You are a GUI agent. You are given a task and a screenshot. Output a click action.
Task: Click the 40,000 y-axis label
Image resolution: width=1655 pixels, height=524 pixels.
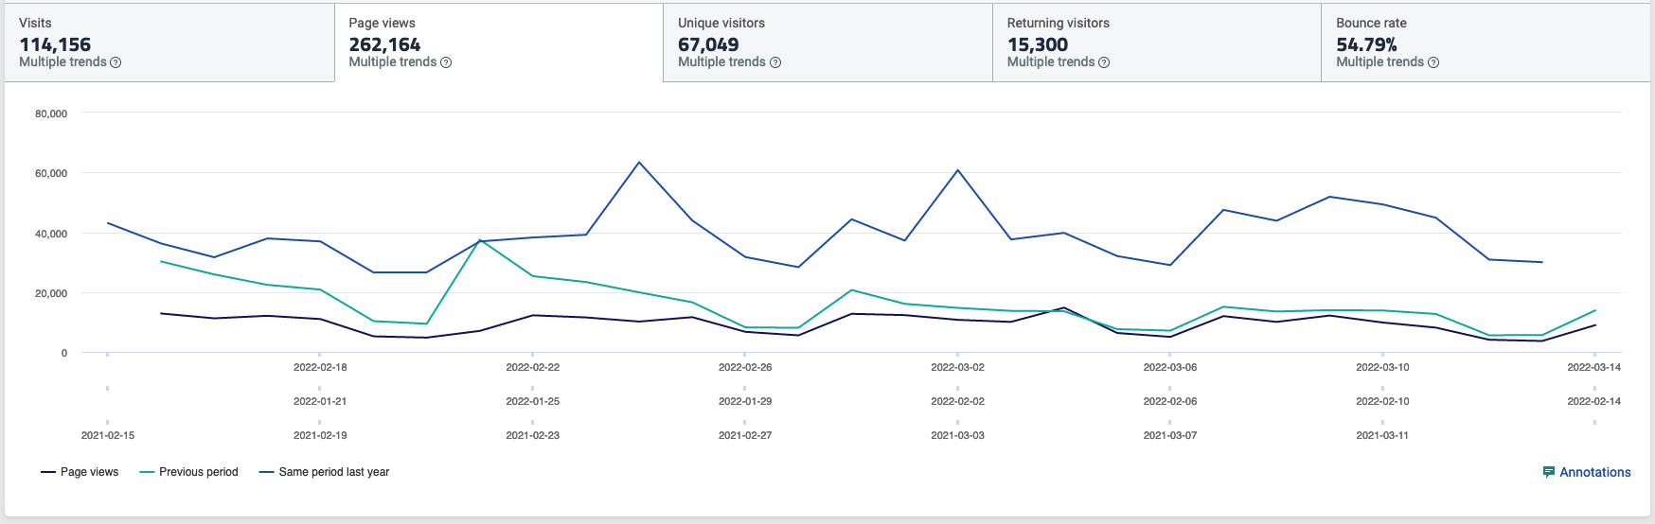coord(51,234)
